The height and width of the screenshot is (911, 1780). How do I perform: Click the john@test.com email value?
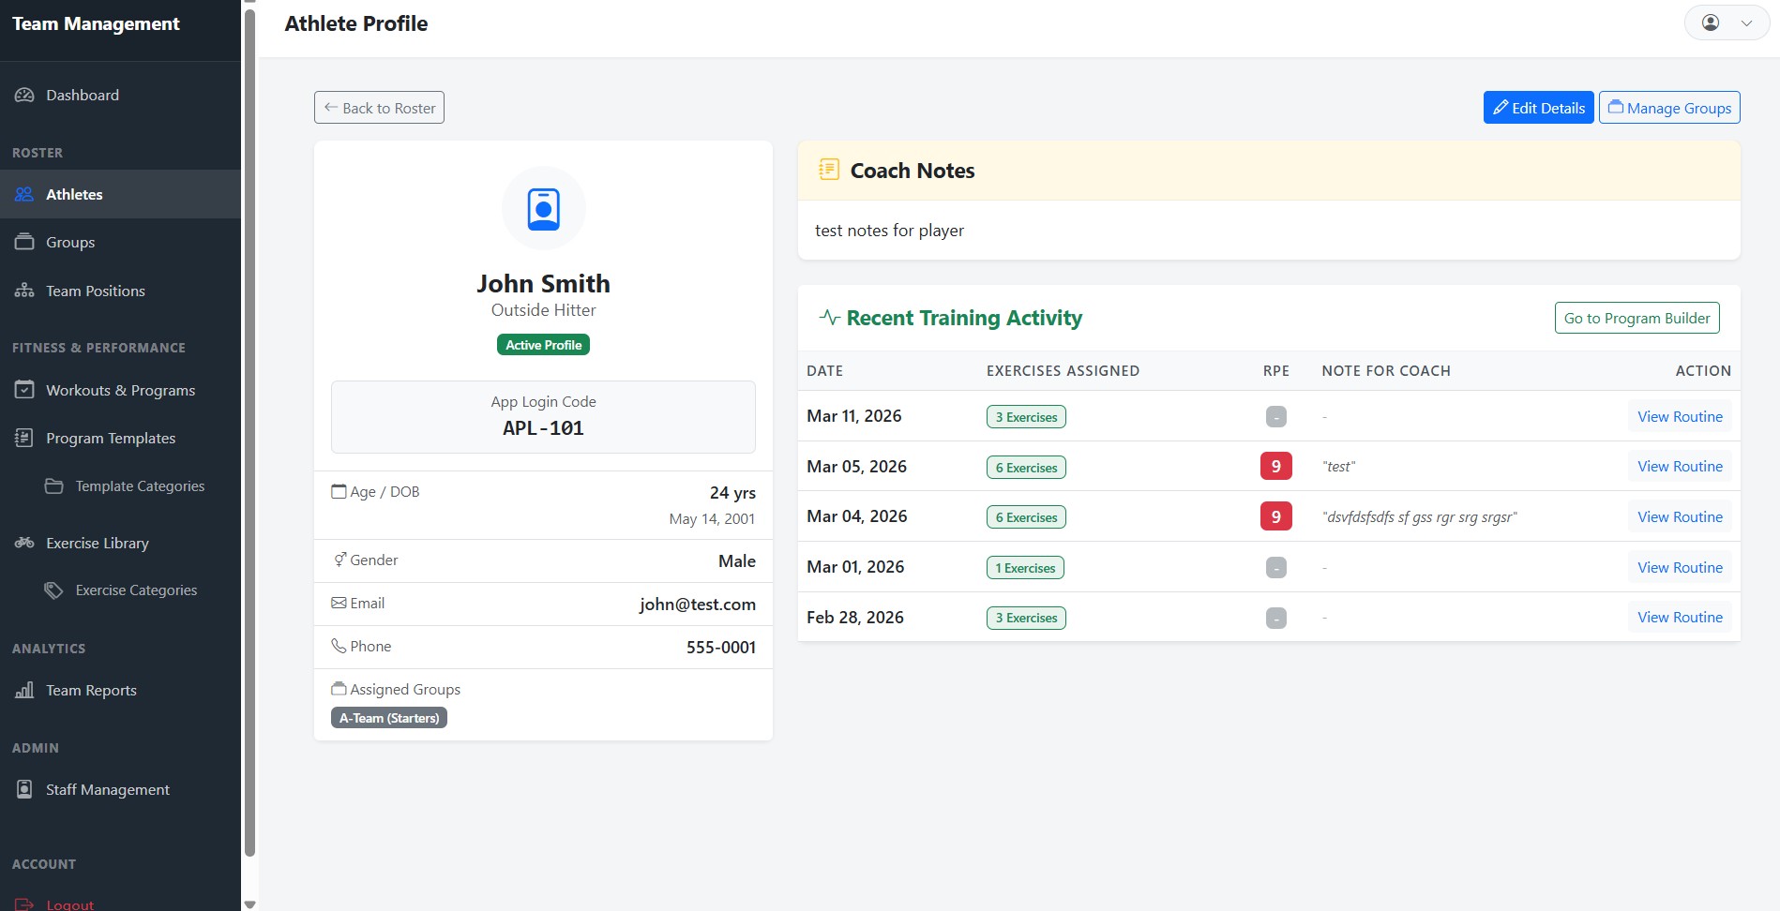point(698,605)
